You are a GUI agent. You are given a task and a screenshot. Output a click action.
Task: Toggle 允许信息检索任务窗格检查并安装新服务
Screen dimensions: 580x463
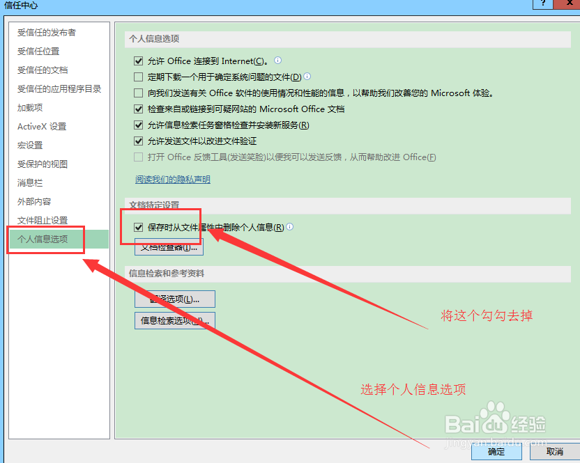click(x=138, y=125)
